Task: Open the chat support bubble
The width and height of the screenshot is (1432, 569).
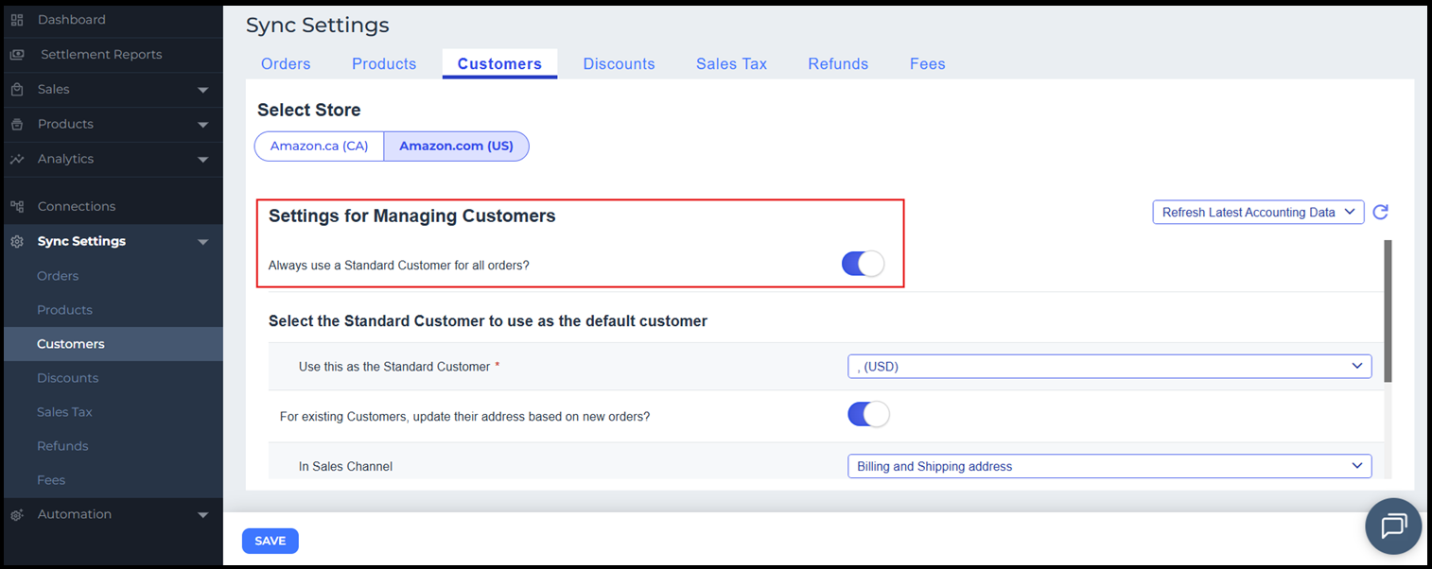Action: [x=1393, y=526]
